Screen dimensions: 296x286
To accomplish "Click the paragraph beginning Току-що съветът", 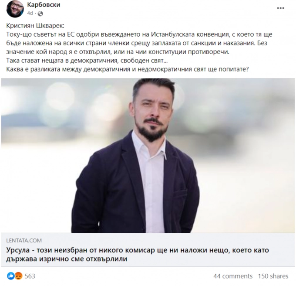I will click(139, 43).
